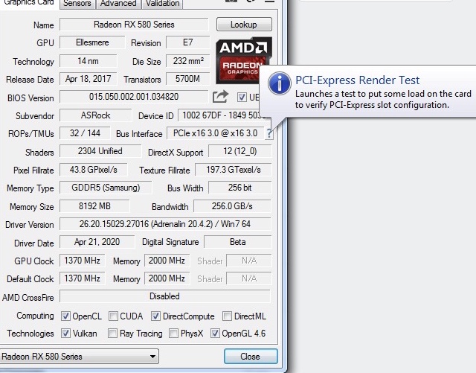Viewport: 476px width, 373px height.
Task: Click the Technology value 14 nm
Action: [88, 61]
